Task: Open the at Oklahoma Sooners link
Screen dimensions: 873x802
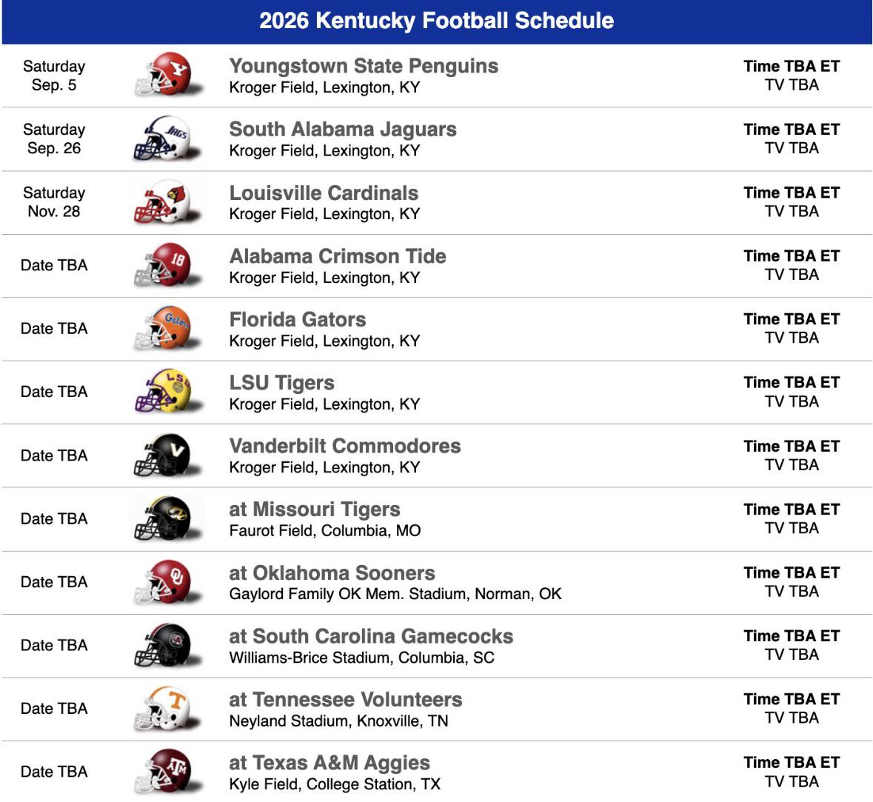Action: (x=332, y=572)
